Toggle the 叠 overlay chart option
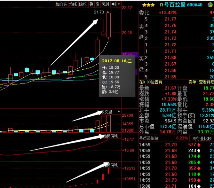Image resolution: width=214 pixels, height=188 pixels. coord(91,4)
